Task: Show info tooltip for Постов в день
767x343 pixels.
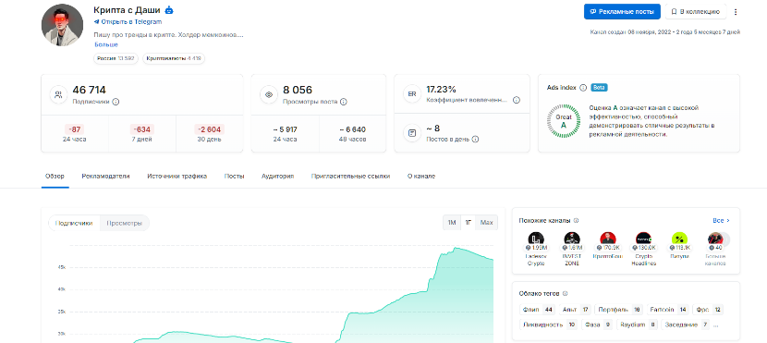Action: 475,139
